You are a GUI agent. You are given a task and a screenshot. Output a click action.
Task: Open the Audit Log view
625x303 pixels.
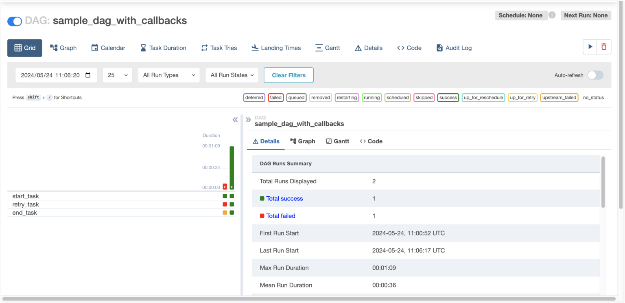(454, 48)
